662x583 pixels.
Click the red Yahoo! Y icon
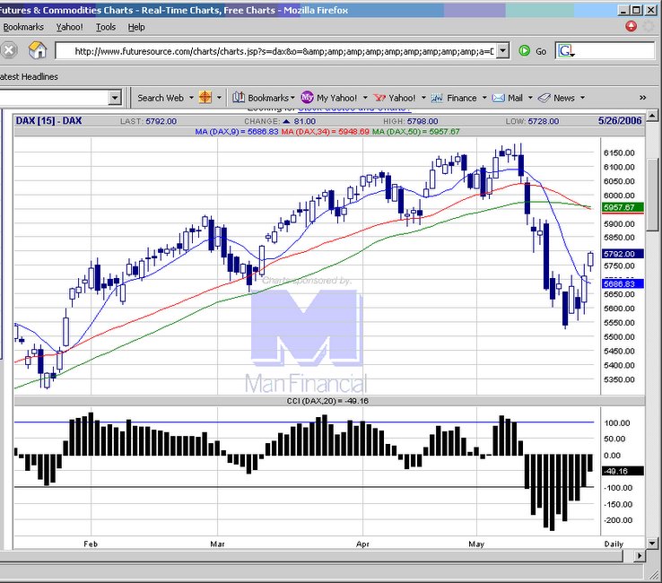[379, 98]
